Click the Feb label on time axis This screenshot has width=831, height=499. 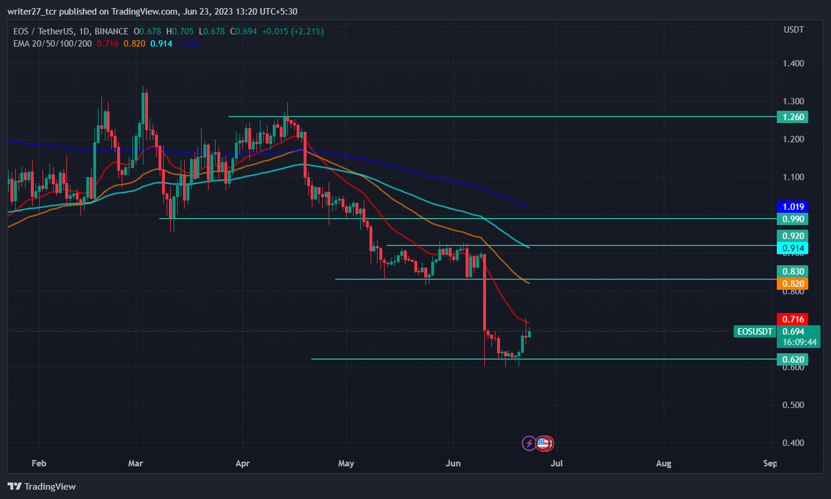38,463
